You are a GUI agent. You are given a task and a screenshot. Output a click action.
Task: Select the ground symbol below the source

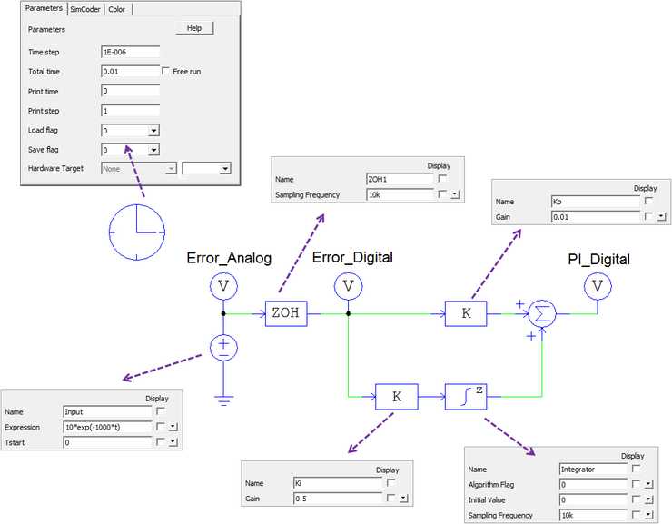tap(223, 399)
